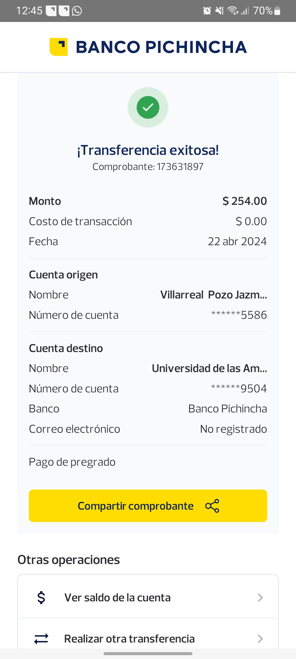
Task: Tap the bottom navigation gesture bar
Action: 148,654
